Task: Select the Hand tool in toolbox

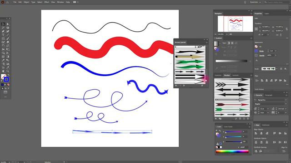Action: (3, 71)
